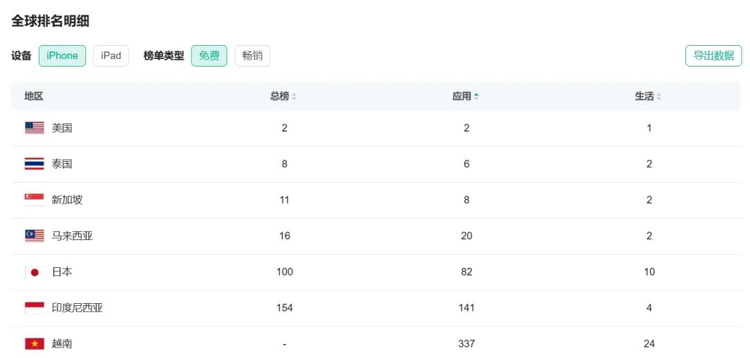
Task: Click the 地区 column header
Action: (x=34, y=96)
